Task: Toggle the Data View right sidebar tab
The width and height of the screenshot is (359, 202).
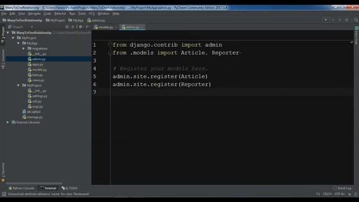Action: 357,36
